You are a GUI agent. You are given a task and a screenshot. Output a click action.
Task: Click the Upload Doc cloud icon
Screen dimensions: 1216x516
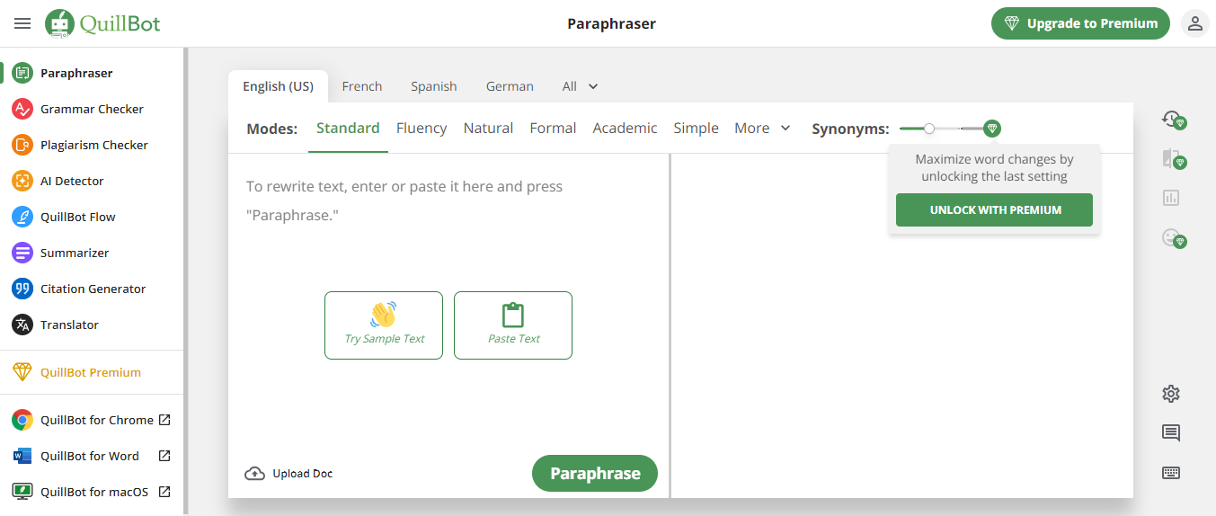[x=254, y=474]
